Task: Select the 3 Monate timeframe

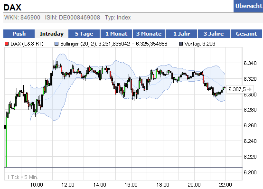Action: coord(149,34)
